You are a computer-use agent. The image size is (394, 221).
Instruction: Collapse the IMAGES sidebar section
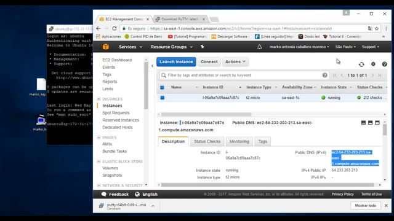pos(98,138)
